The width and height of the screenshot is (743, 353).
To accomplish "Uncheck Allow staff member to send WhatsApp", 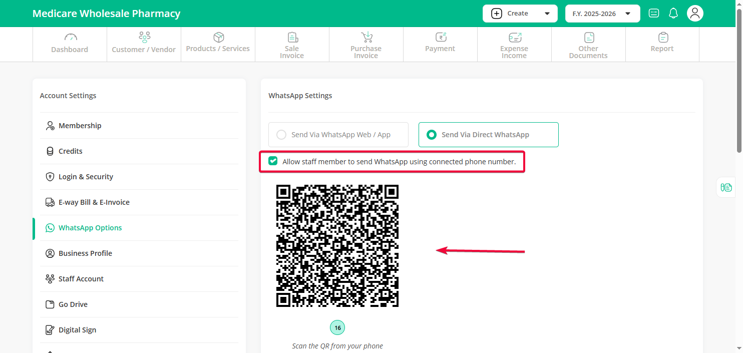I will pyautogui.click(x=273, y=161).
